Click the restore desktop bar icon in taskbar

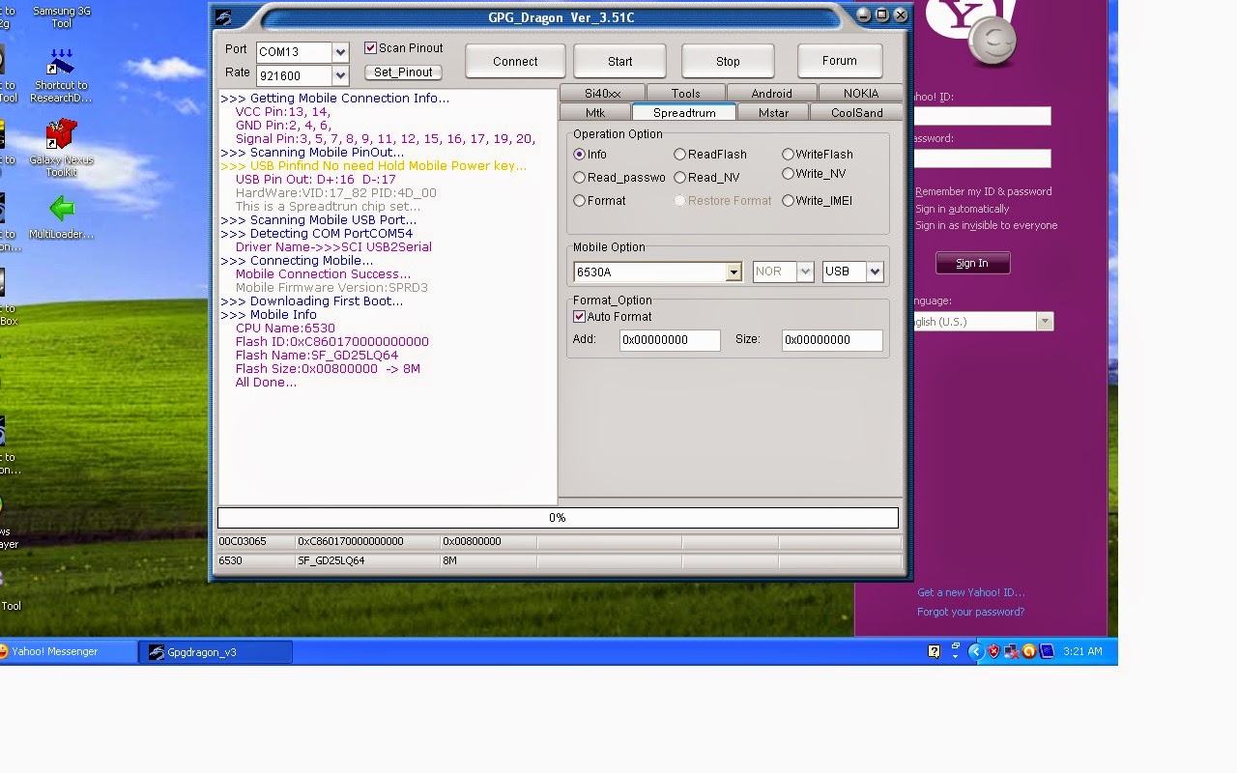[955, 650]
